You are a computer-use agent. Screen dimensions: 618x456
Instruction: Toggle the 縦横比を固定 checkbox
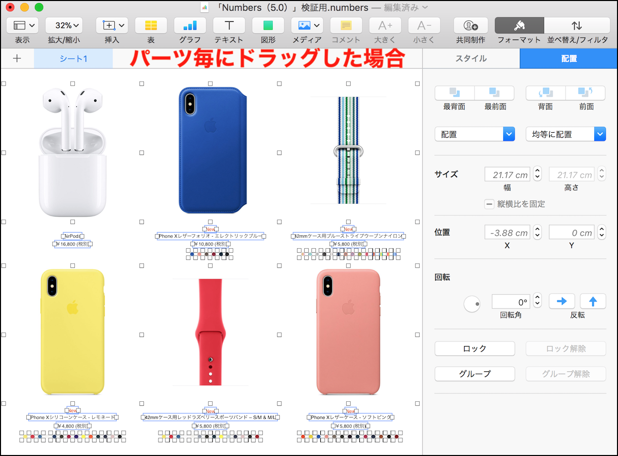489,204
